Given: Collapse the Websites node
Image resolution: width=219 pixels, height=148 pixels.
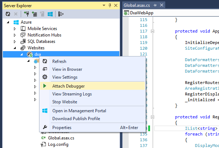Looking at the screenshot, I should [x=15, y=48].
